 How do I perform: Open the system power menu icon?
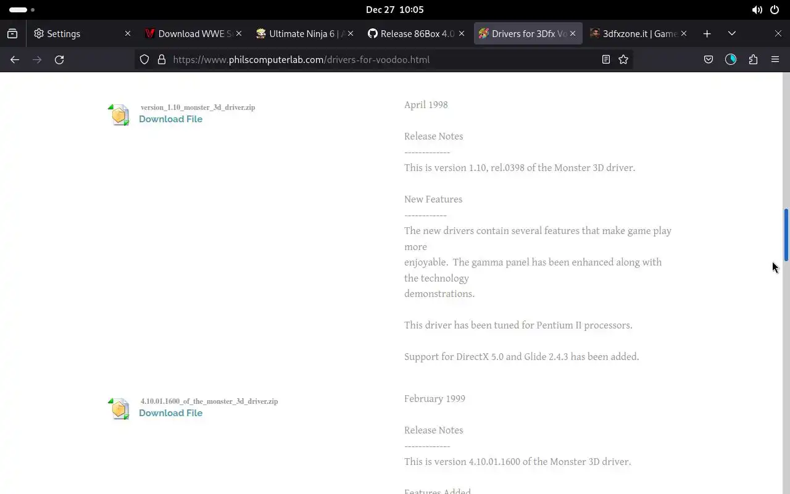[774, 10]
